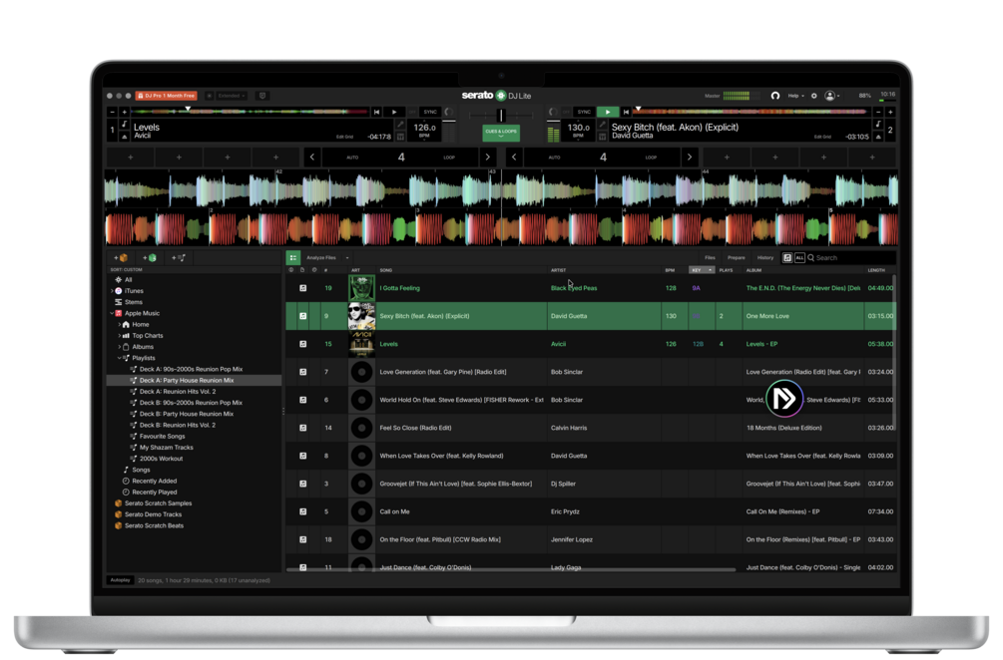Jump to start of deck 2 track
The image size is (1003, 660).
626,112
